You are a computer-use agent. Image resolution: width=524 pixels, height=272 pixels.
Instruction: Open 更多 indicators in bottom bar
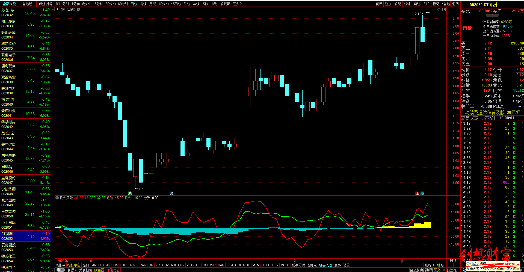338,265
